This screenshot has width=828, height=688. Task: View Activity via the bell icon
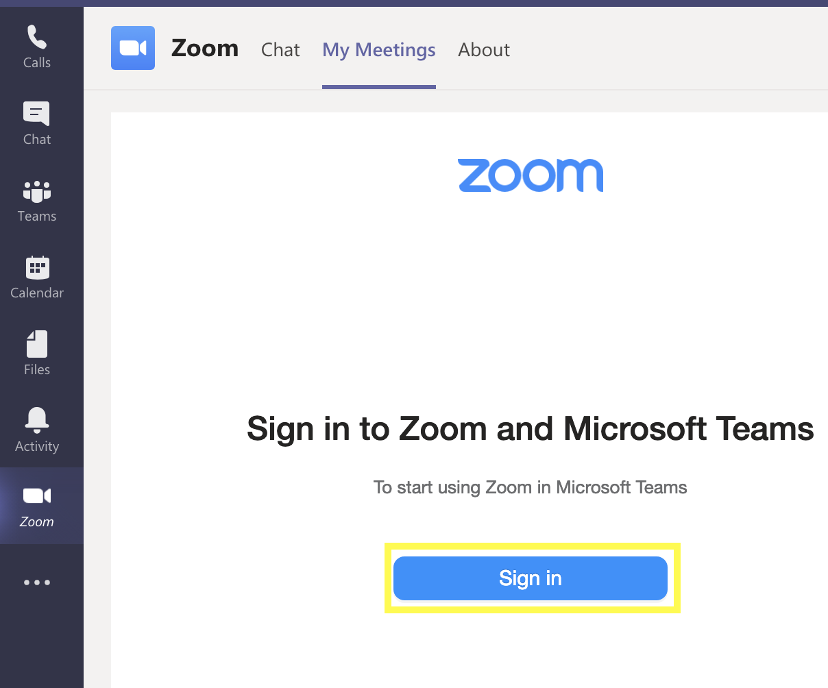pyautogui.click(x=37, y=420)
